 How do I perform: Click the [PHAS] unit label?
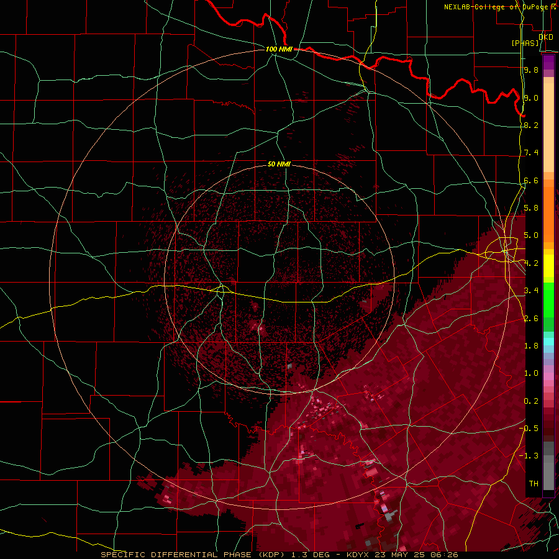tap(525, 43)
